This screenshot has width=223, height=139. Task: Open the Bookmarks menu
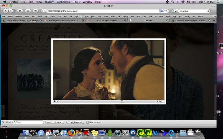click(63, 2)
